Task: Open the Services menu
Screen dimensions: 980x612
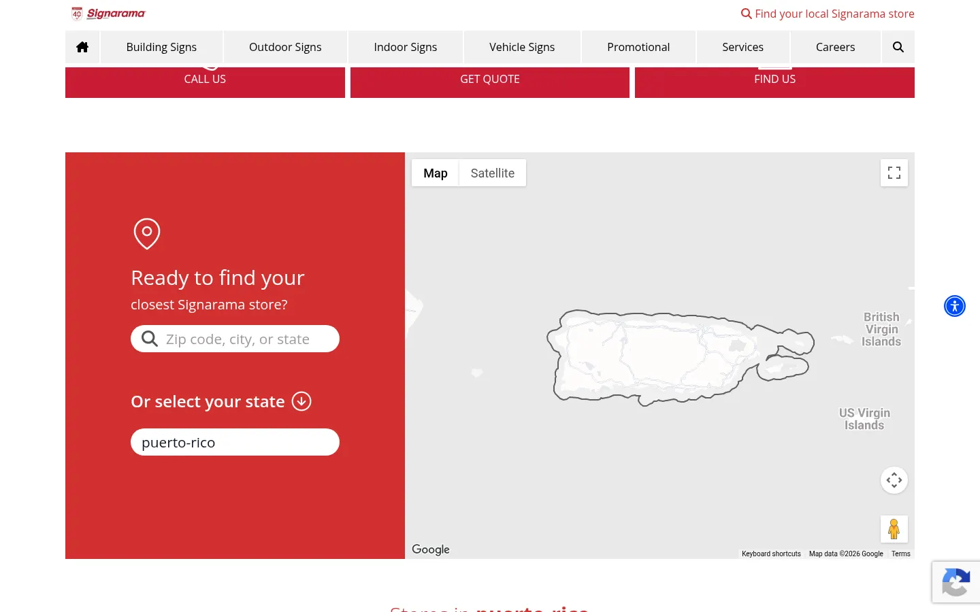Action: tap(743, 47)
